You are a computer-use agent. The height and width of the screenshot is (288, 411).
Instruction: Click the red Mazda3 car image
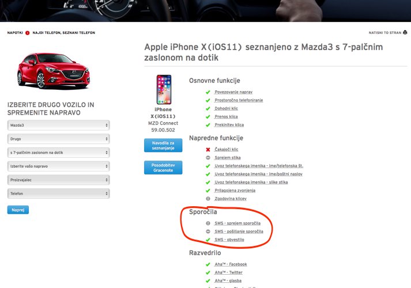click(x=54, y=70)
